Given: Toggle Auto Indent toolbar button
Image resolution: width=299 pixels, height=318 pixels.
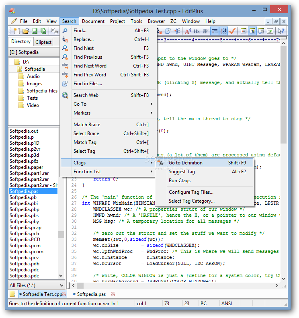Looking at the screenshot, I should [215, 31].
